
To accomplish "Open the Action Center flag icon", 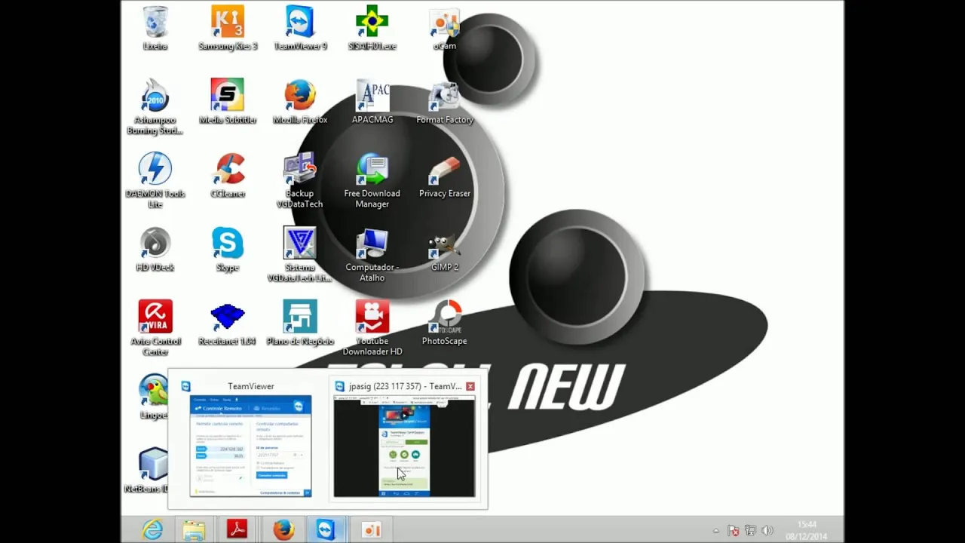I will [x=734, y=531].
